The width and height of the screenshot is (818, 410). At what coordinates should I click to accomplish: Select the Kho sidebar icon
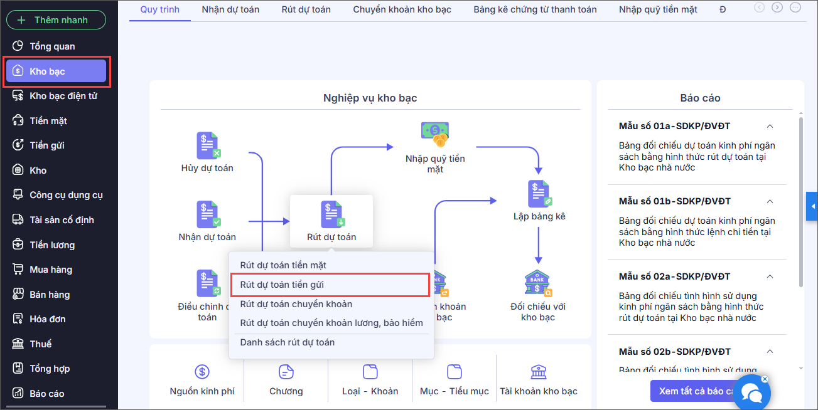(18, 170)
